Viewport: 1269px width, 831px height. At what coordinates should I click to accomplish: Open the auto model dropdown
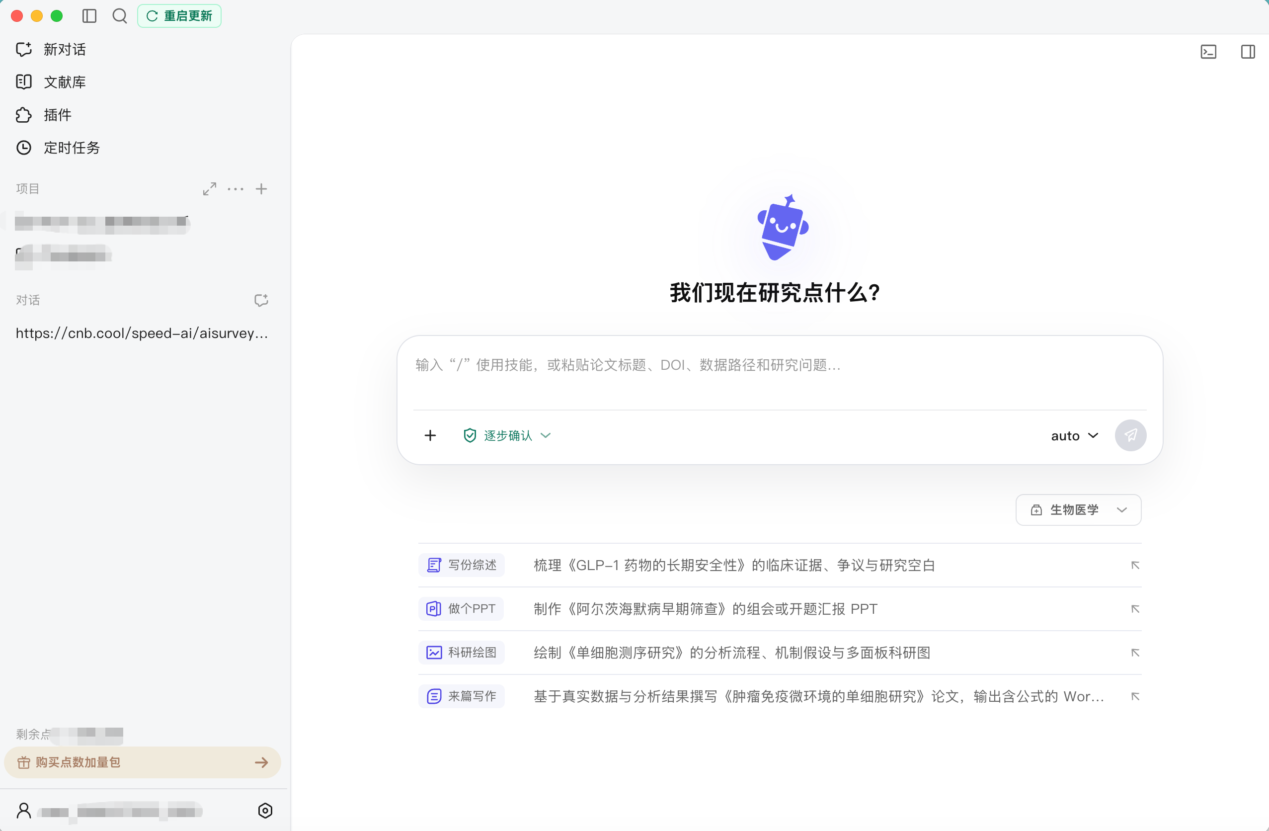[1074, 436]
